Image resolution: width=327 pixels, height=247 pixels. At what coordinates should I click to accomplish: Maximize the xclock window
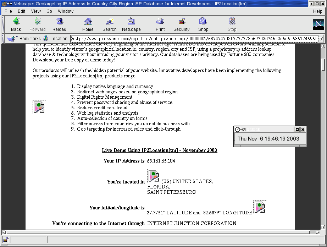[297, 130]
